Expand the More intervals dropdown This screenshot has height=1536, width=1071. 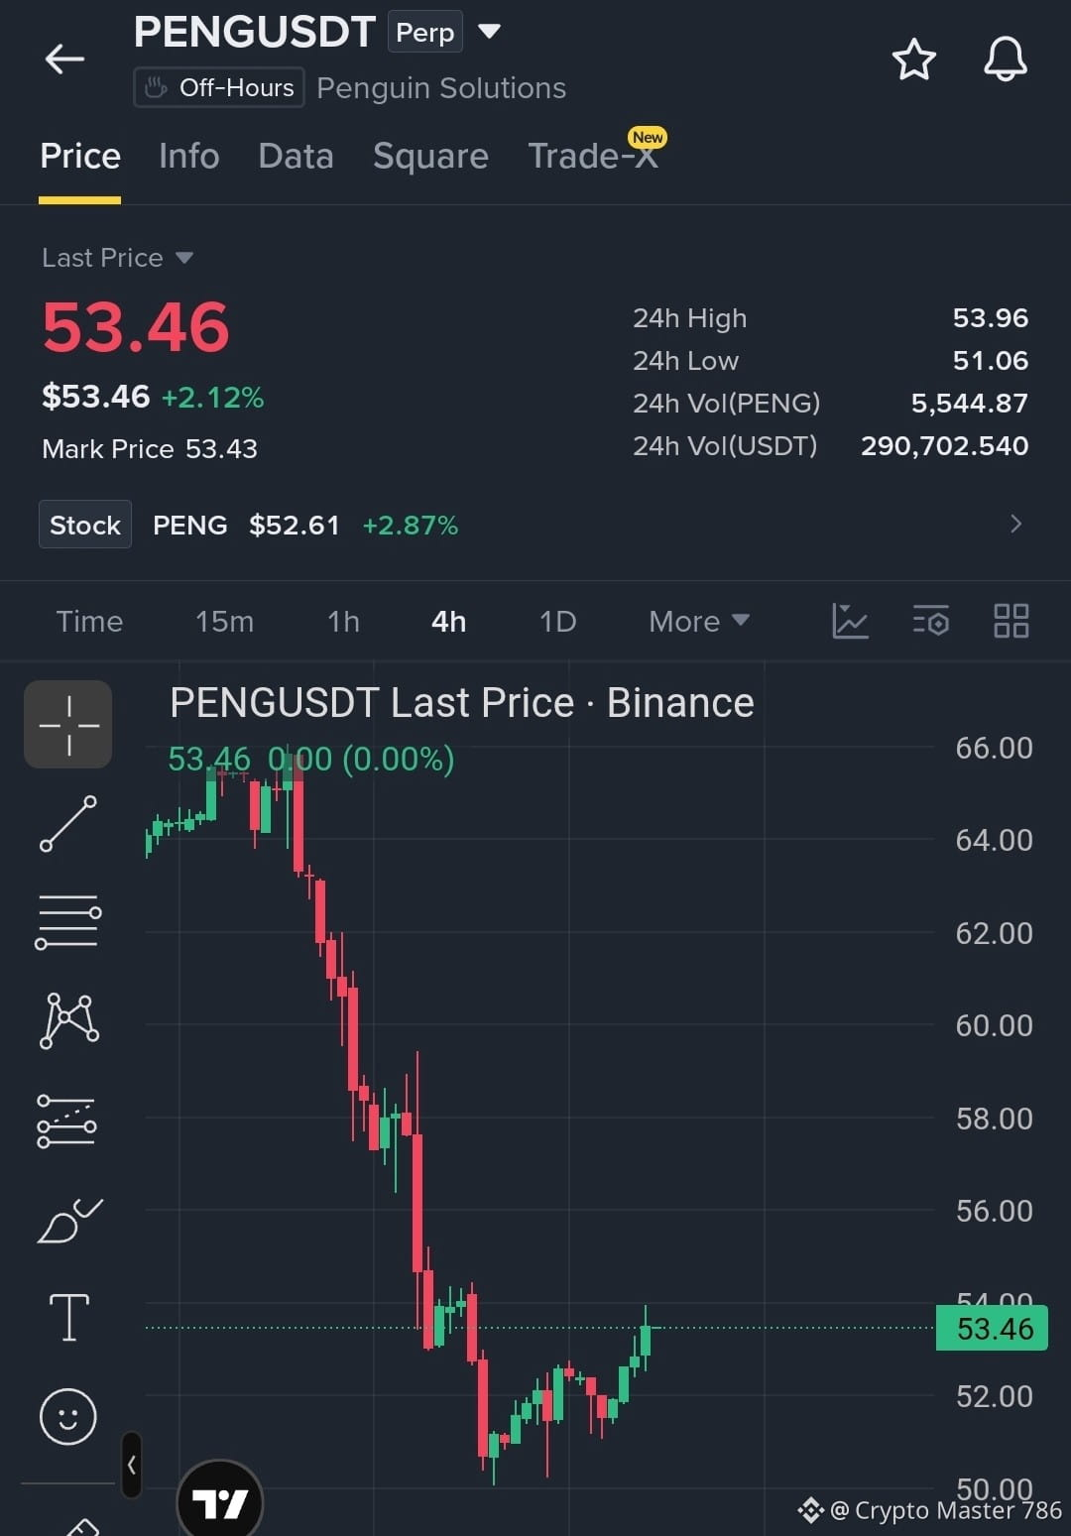point(699,622)
